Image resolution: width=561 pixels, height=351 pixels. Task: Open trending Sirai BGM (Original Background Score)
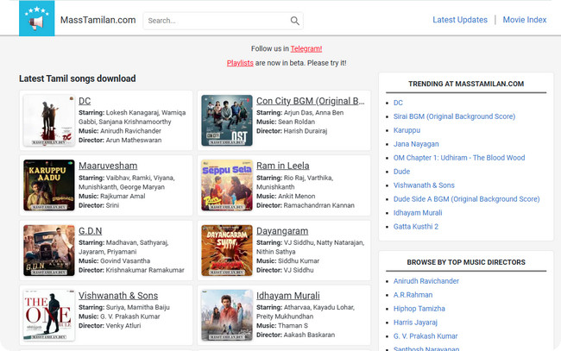454,116
